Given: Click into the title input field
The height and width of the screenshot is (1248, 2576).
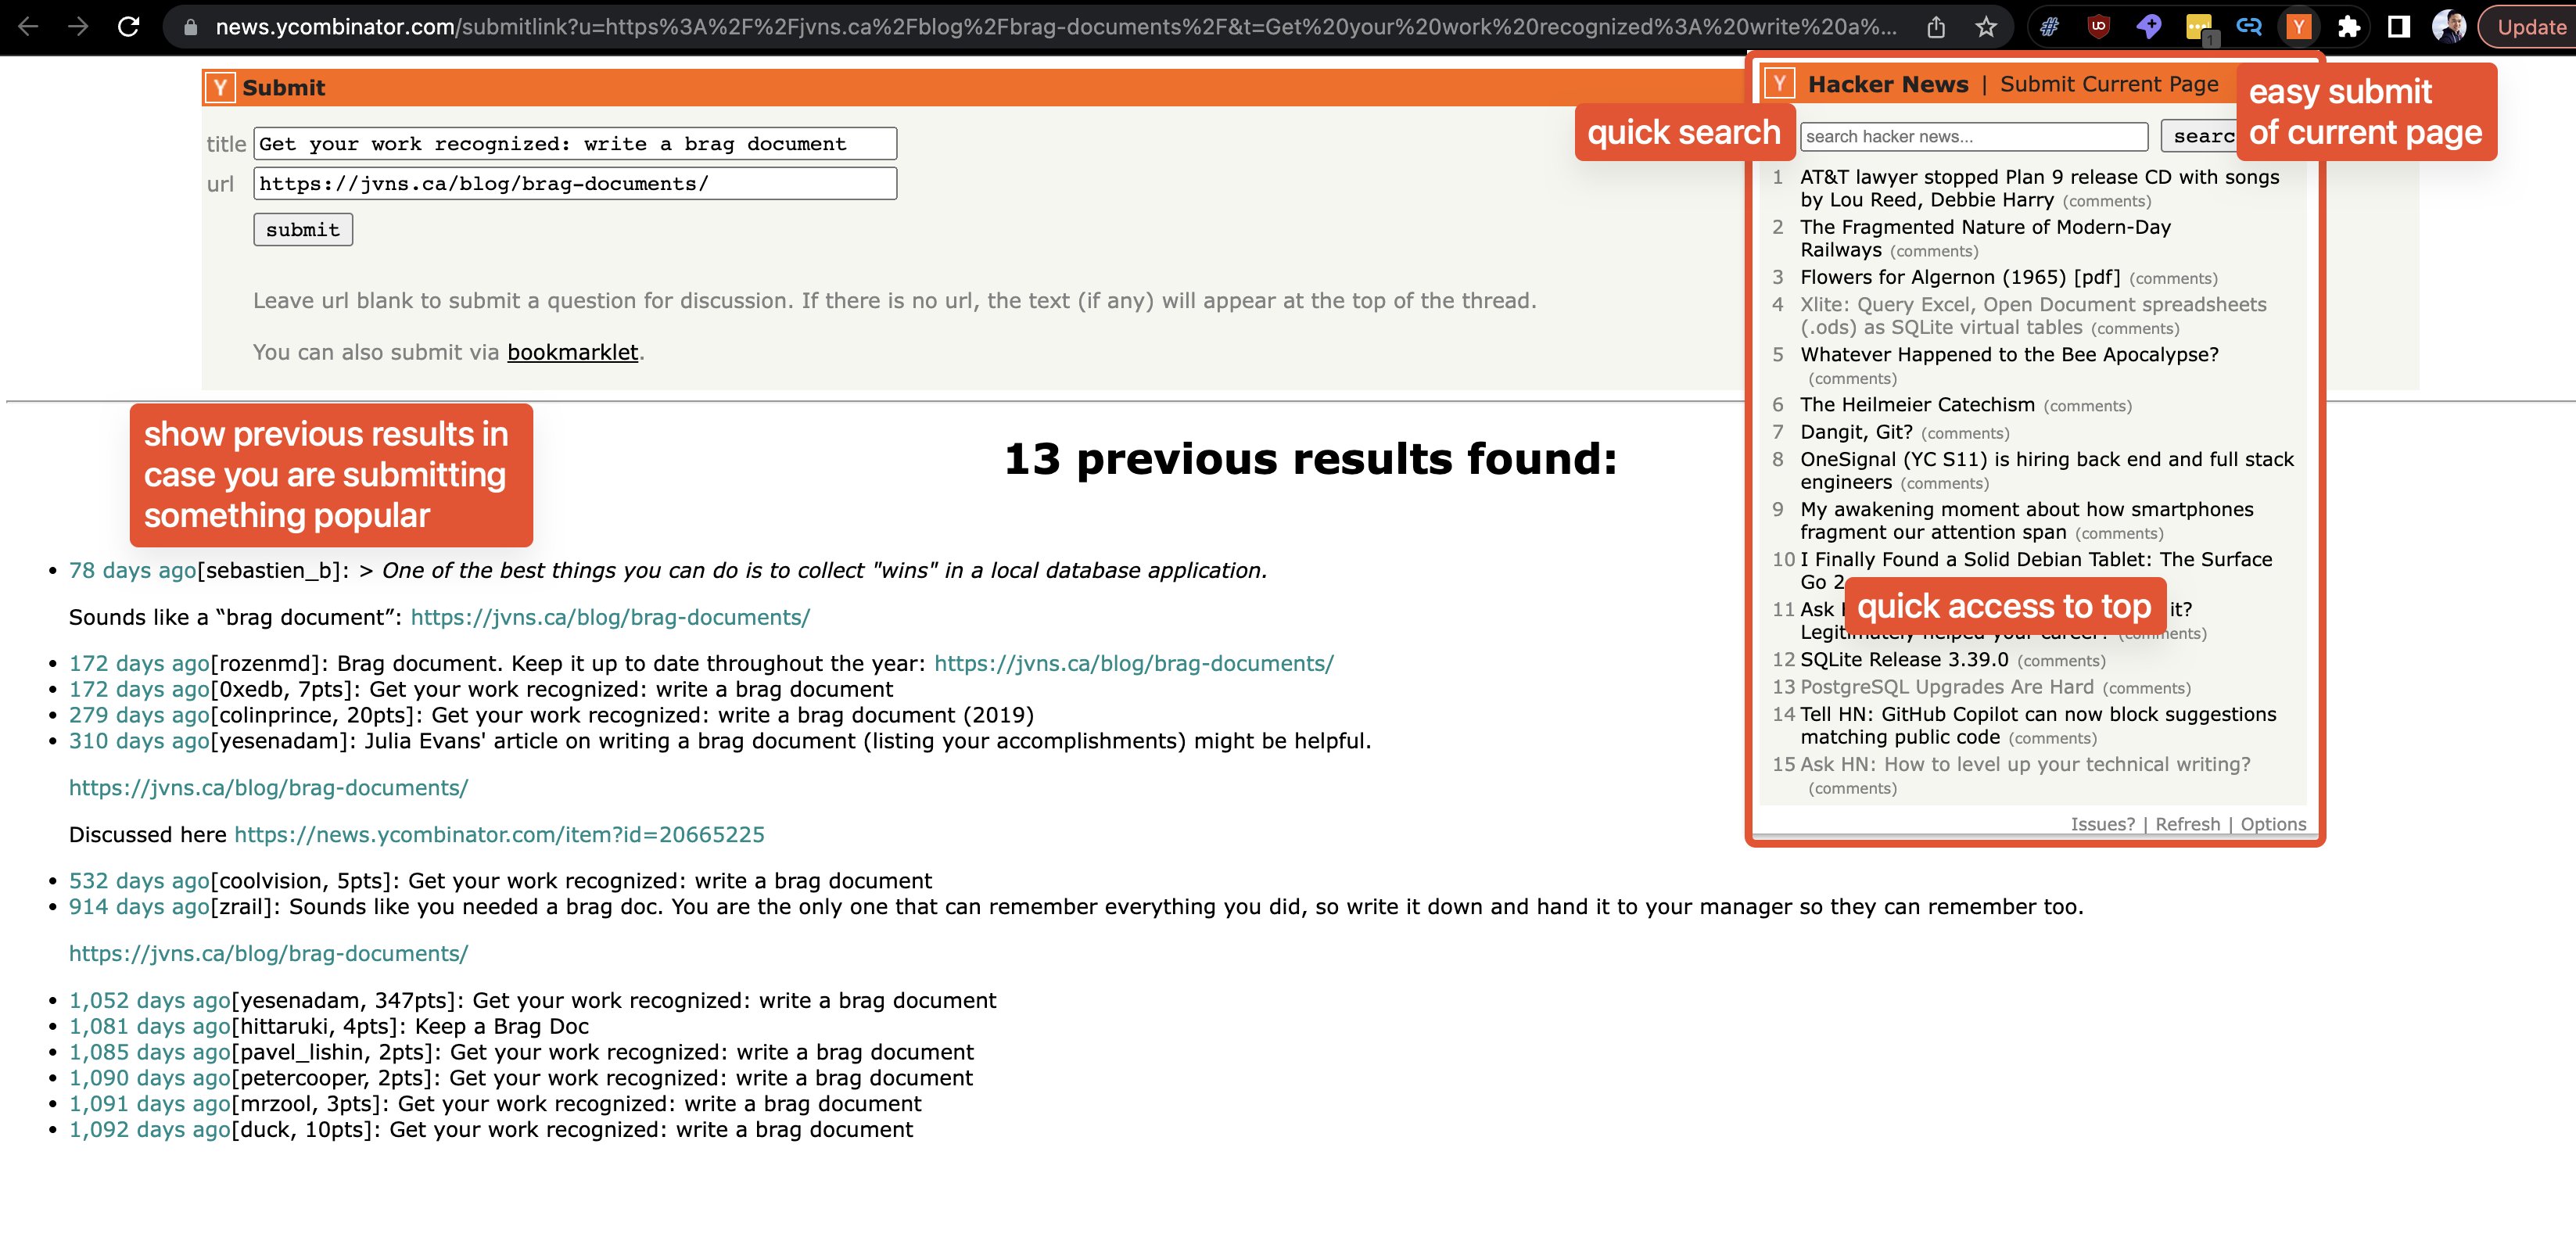Looking at the screenshot, I should (x=575, y=144).
